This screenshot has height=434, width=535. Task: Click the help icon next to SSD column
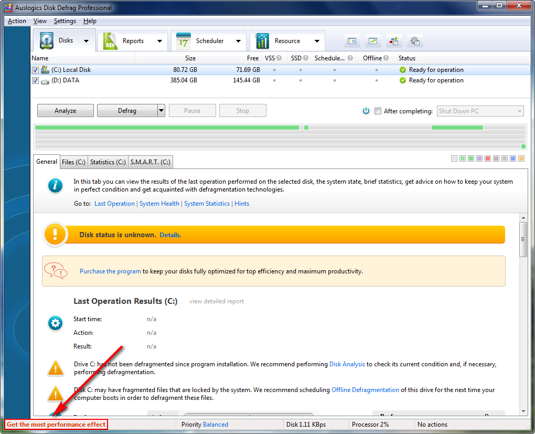coord(306,58)
